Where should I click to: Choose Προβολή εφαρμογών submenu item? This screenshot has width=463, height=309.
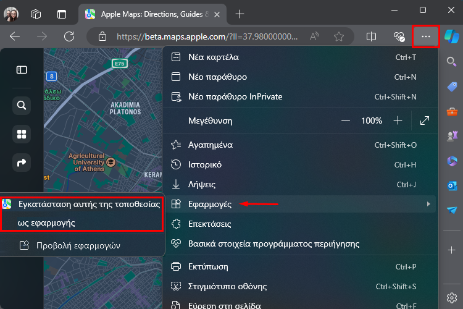(81, 245)
